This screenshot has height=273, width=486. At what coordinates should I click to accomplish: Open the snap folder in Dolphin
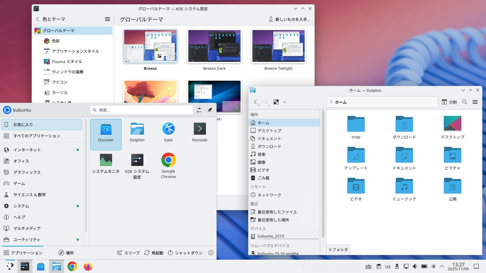coord(356,127)
